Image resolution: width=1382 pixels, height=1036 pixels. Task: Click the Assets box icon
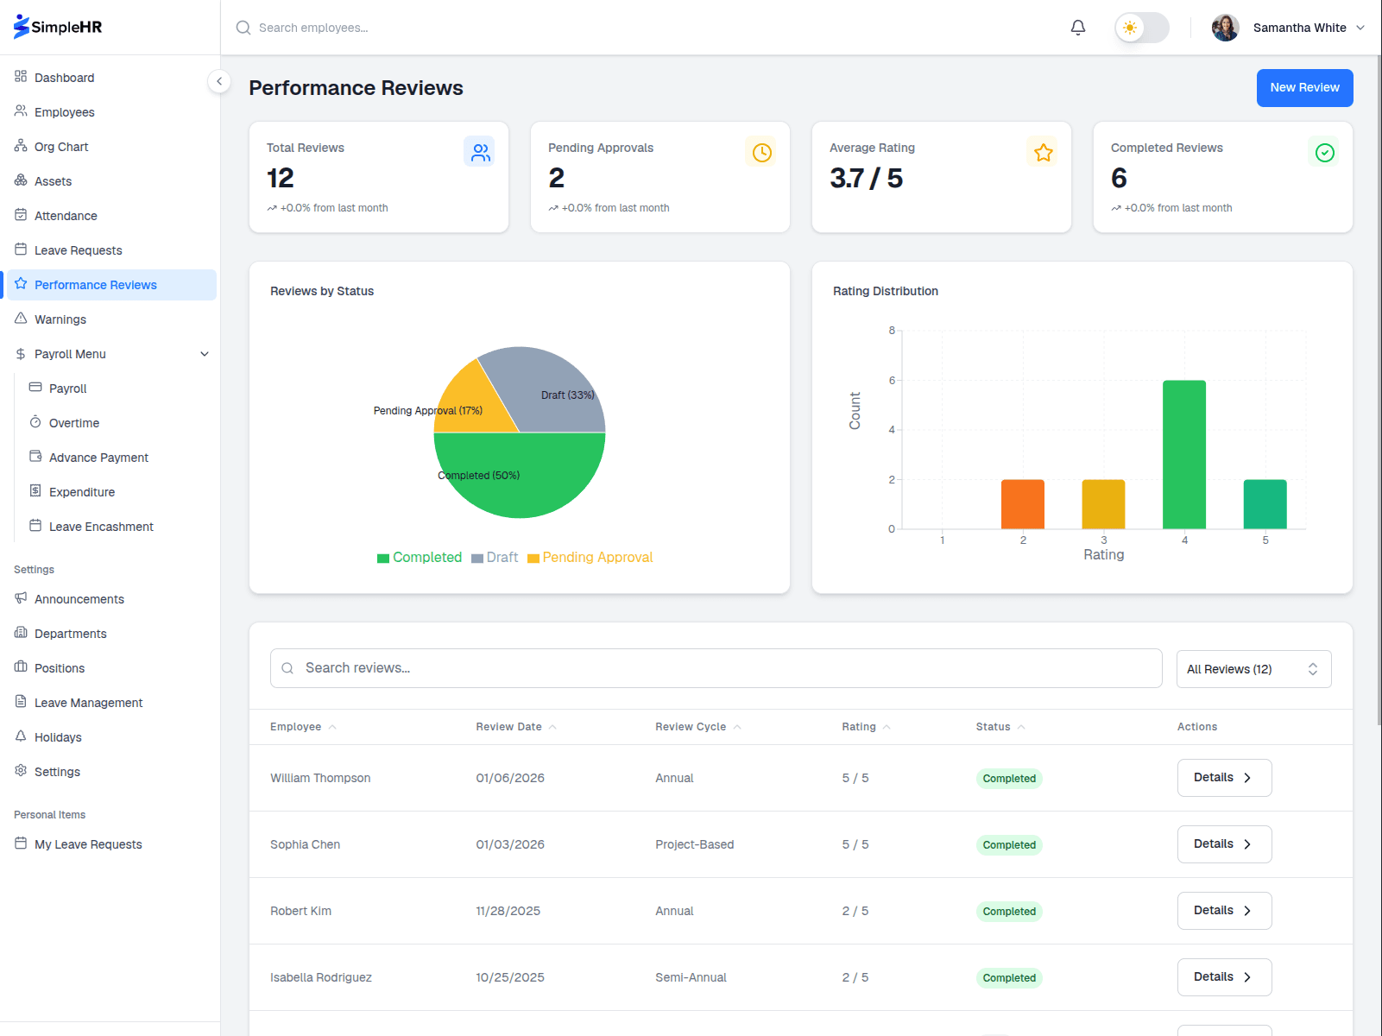pos(21,180)
